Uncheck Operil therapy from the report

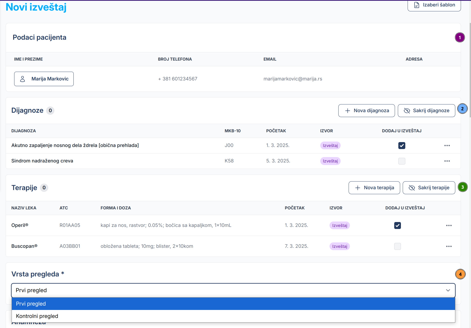pos(397,225)
